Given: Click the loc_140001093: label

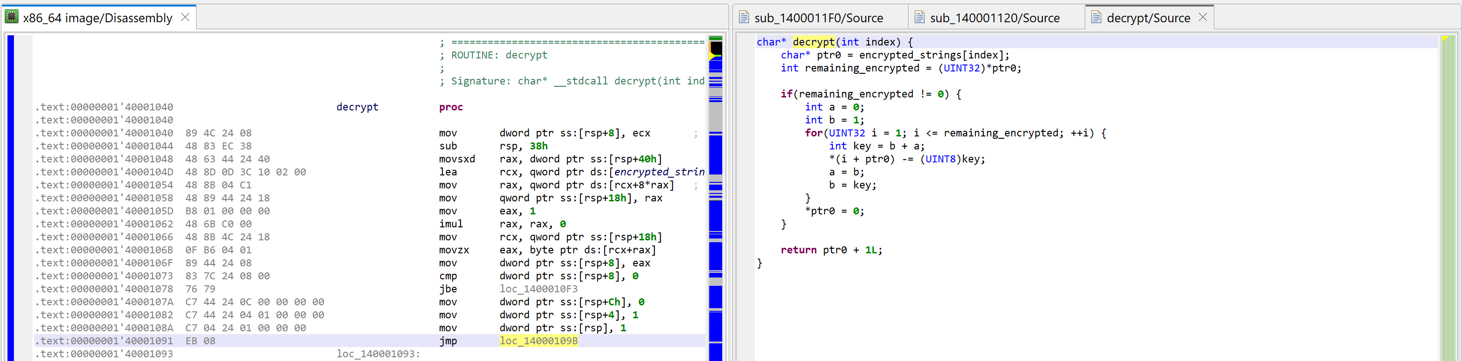Looking at the screenshot, I should click(x=379, y=354).
